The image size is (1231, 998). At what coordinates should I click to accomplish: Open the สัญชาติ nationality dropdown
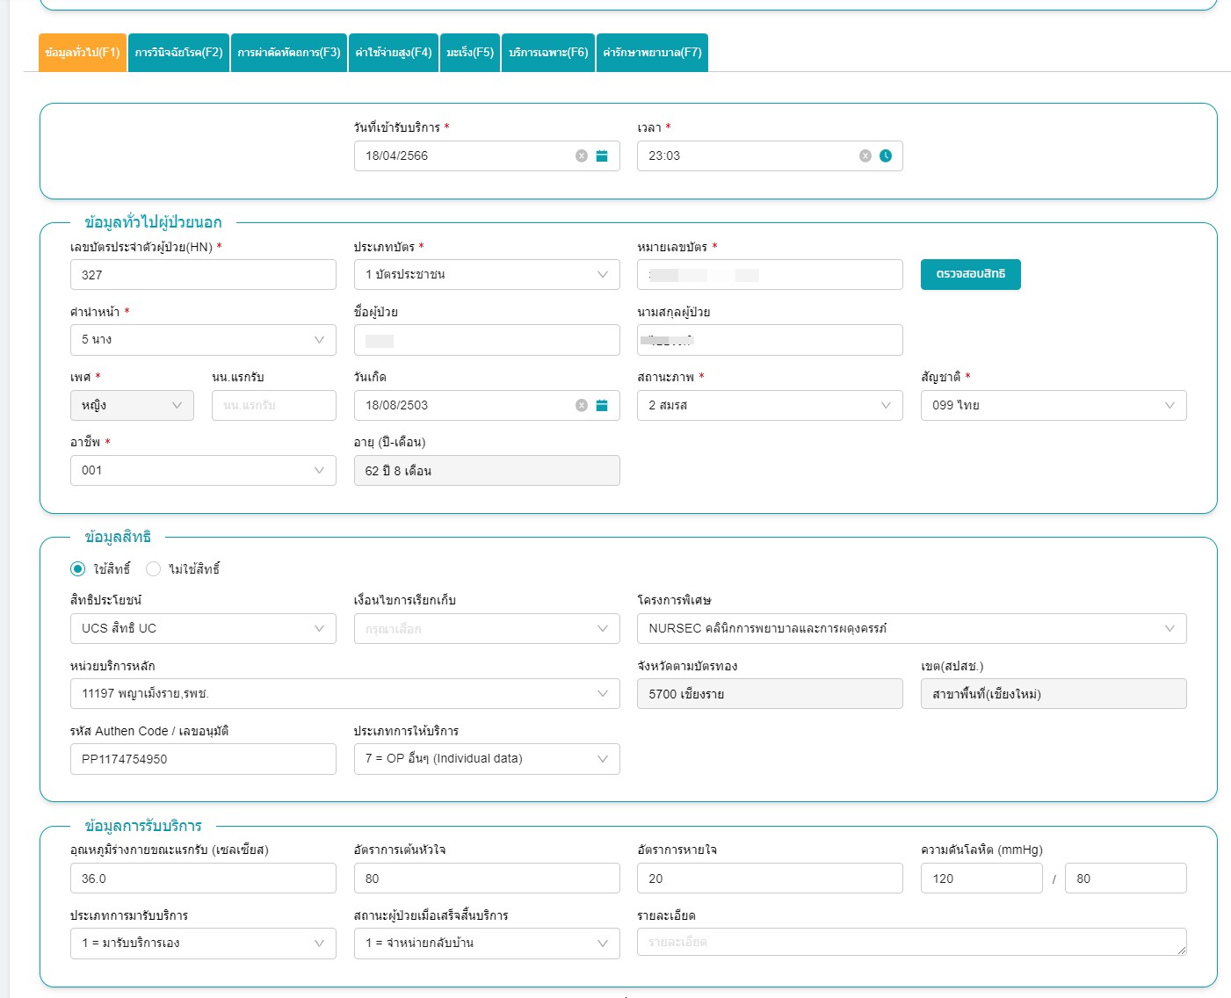pos(1169,405)
